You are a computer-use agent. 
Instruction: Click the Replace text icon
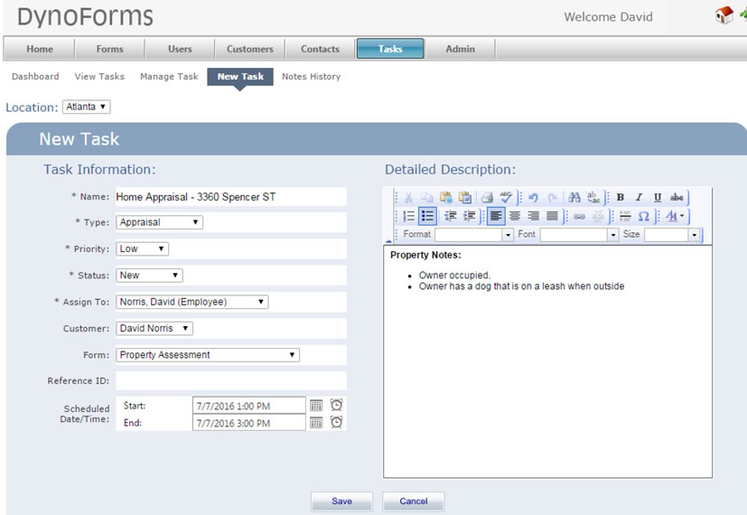pos(593,197)
